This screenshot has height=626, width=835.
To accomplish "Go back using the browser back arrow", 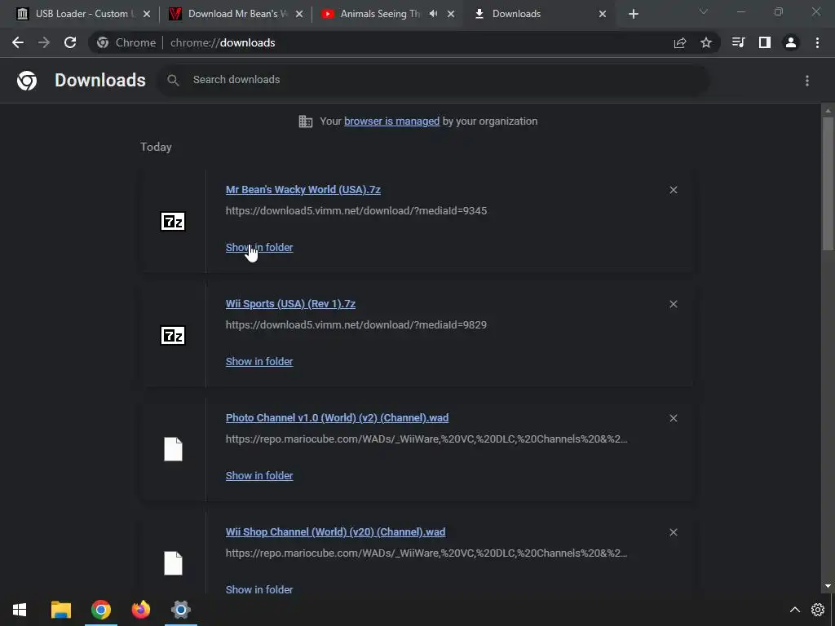I will click(x=18, y=42).
